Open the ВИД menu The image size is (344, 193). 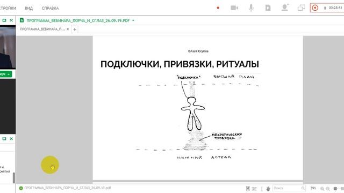coord(28,8)
